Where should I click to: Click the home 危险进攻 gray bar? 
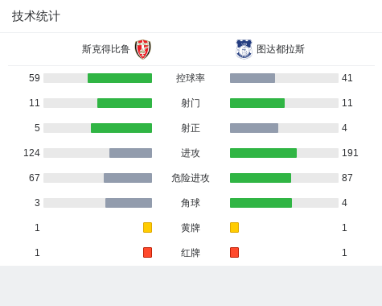point(128,178)
